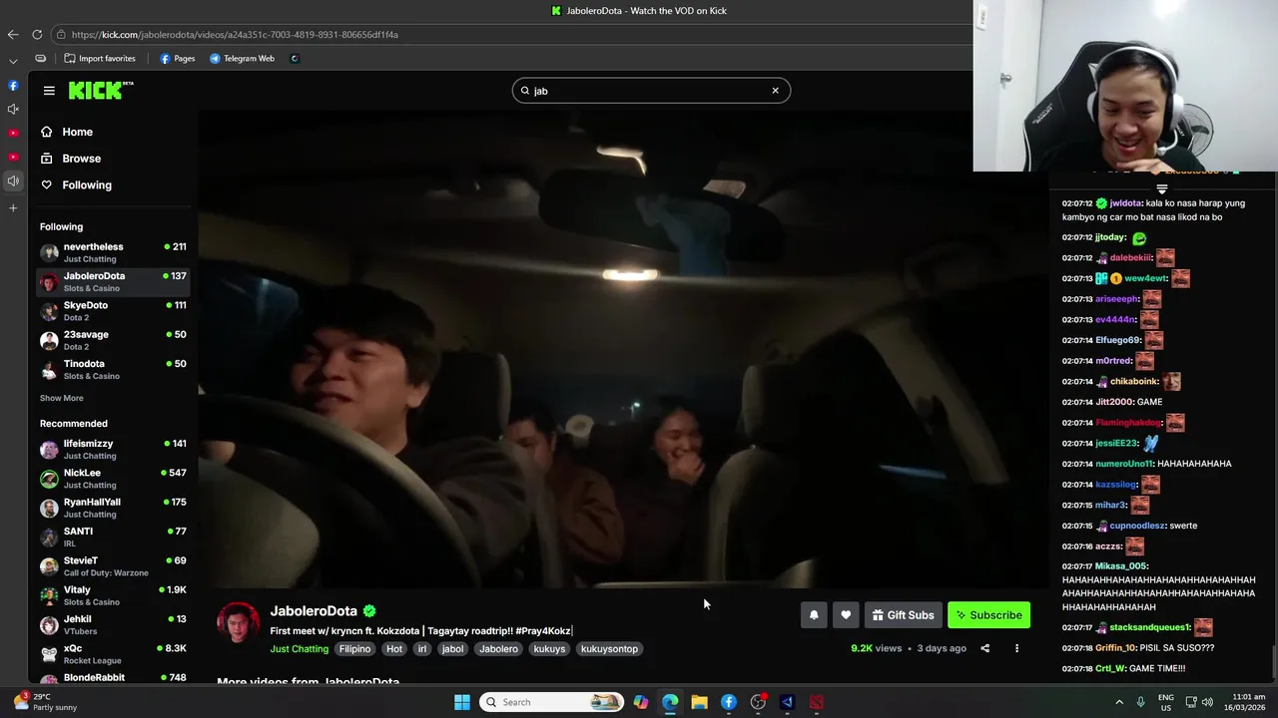1278x718 pixels.
Task: Switch to the muted vertical tab
Action: 13,109
